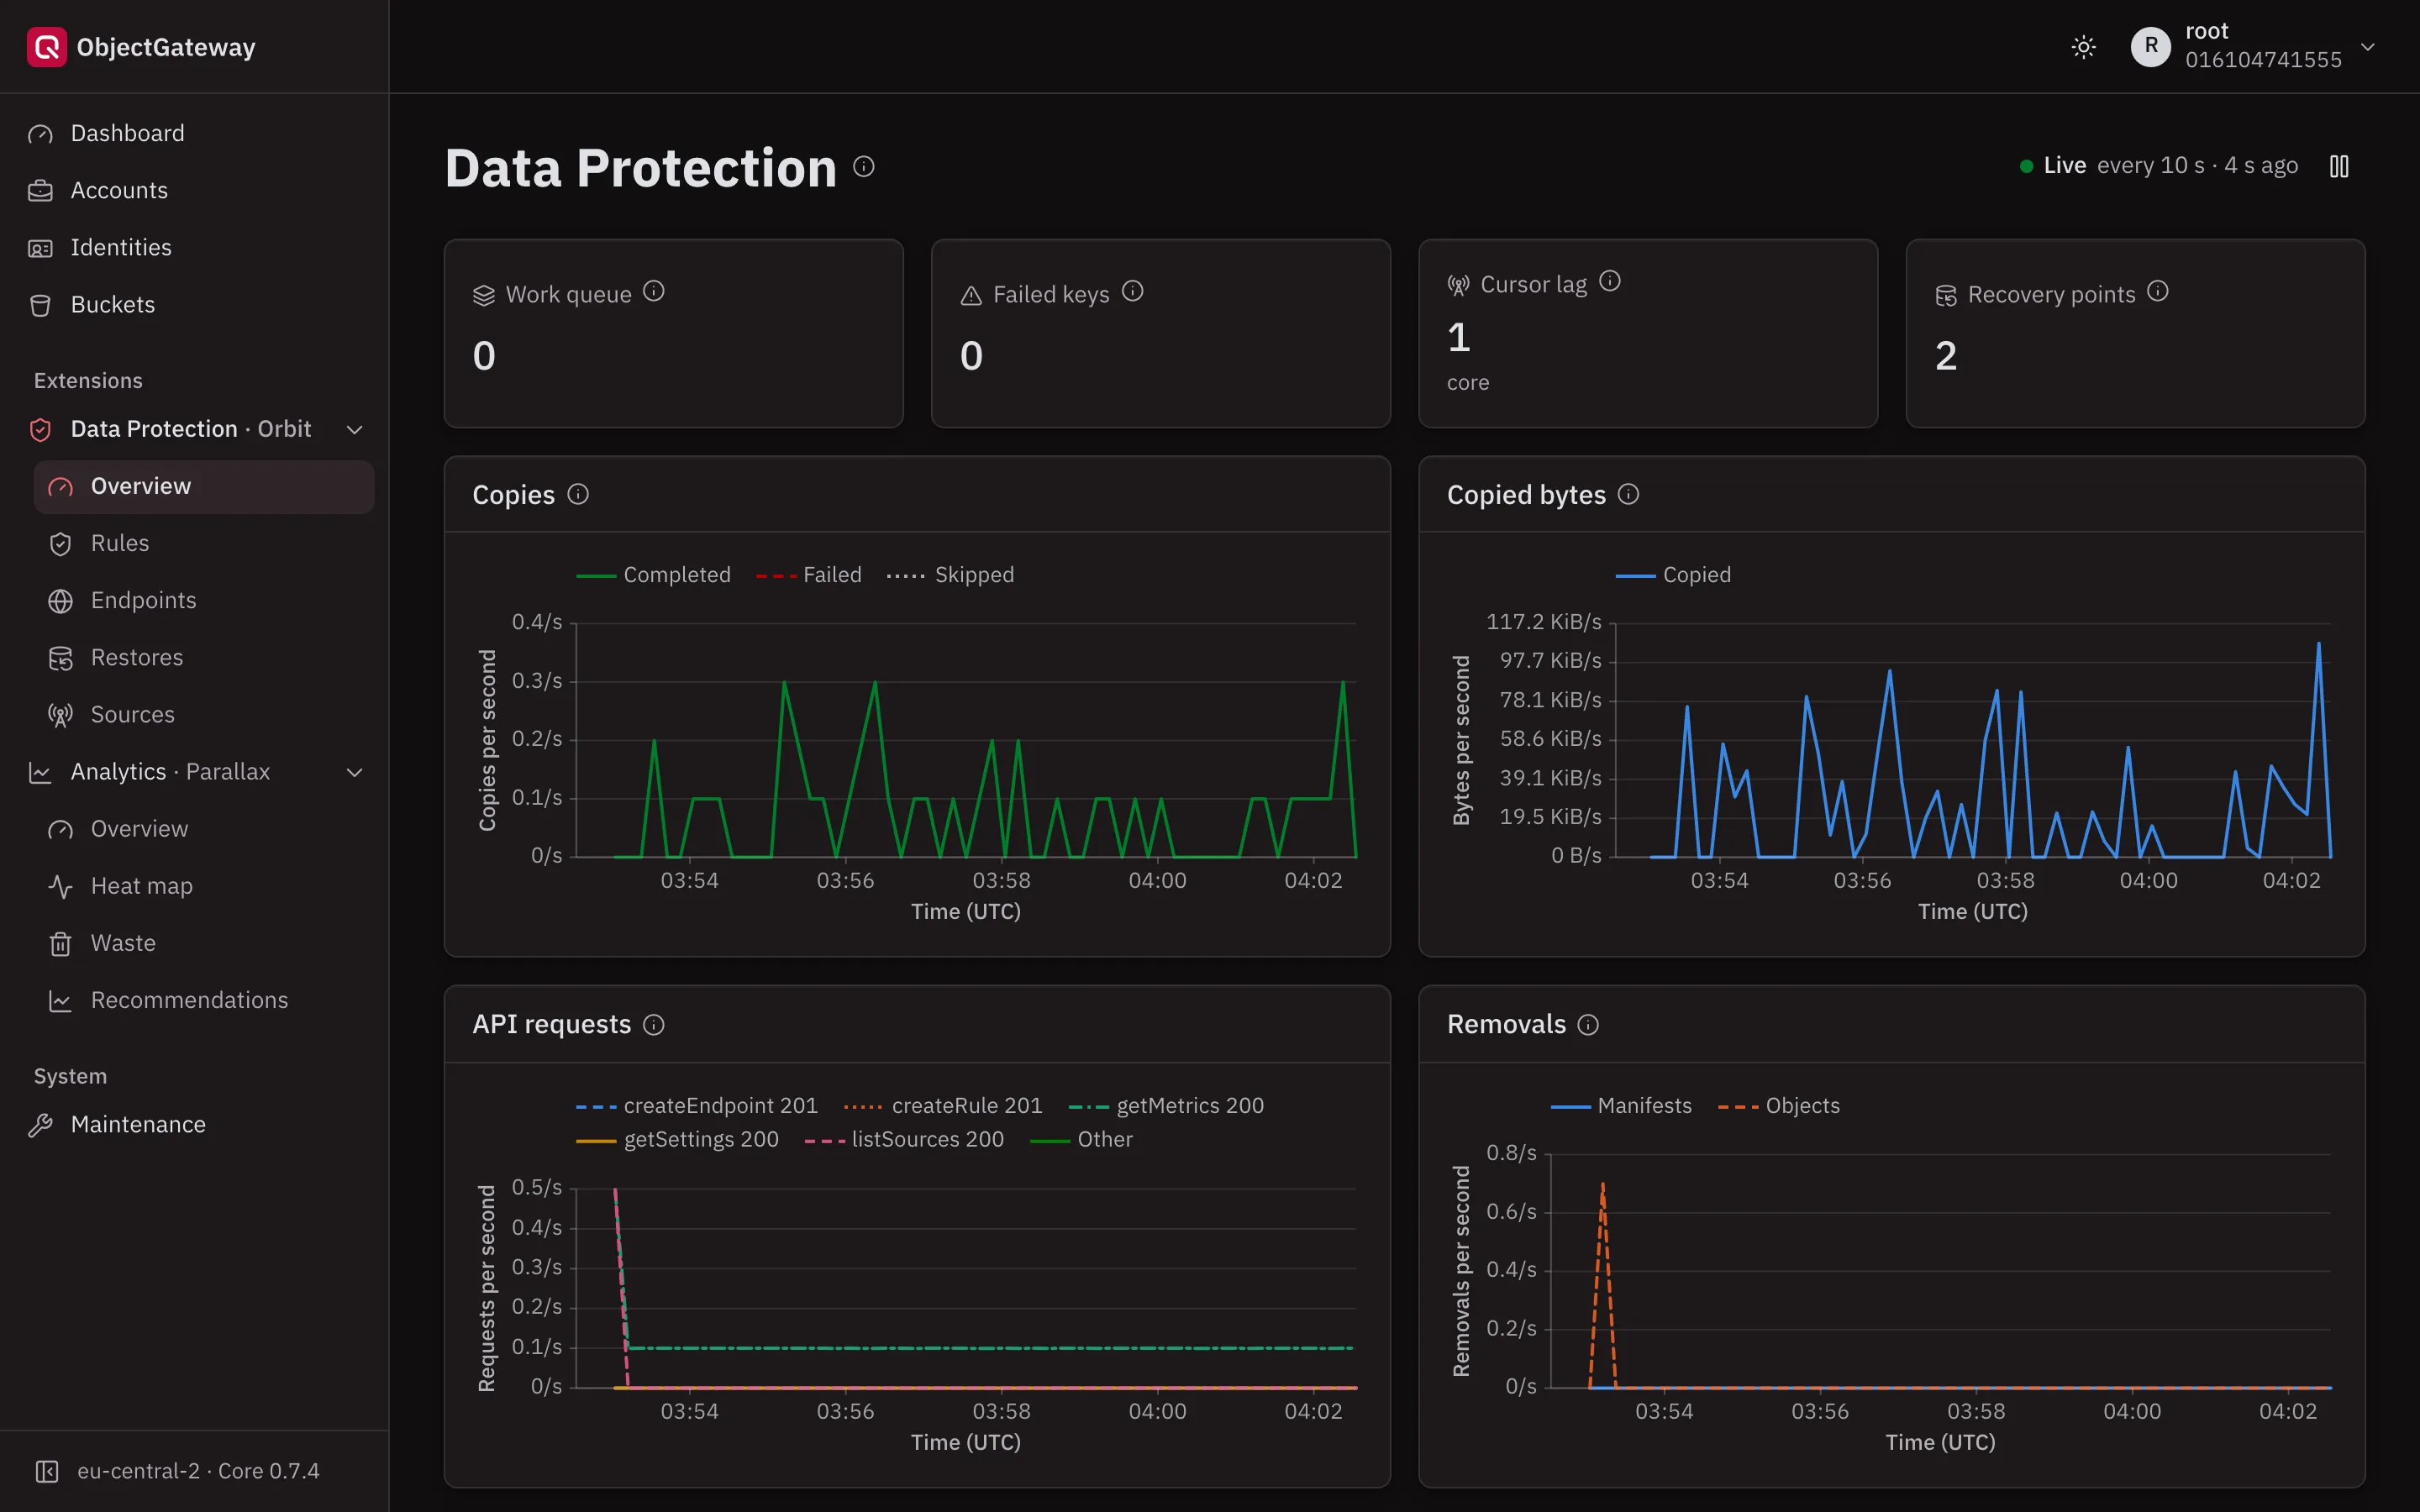Show Work queue info tooltip icon
The height and width of the screenshot is (1512, 2420).
point(653,291)
